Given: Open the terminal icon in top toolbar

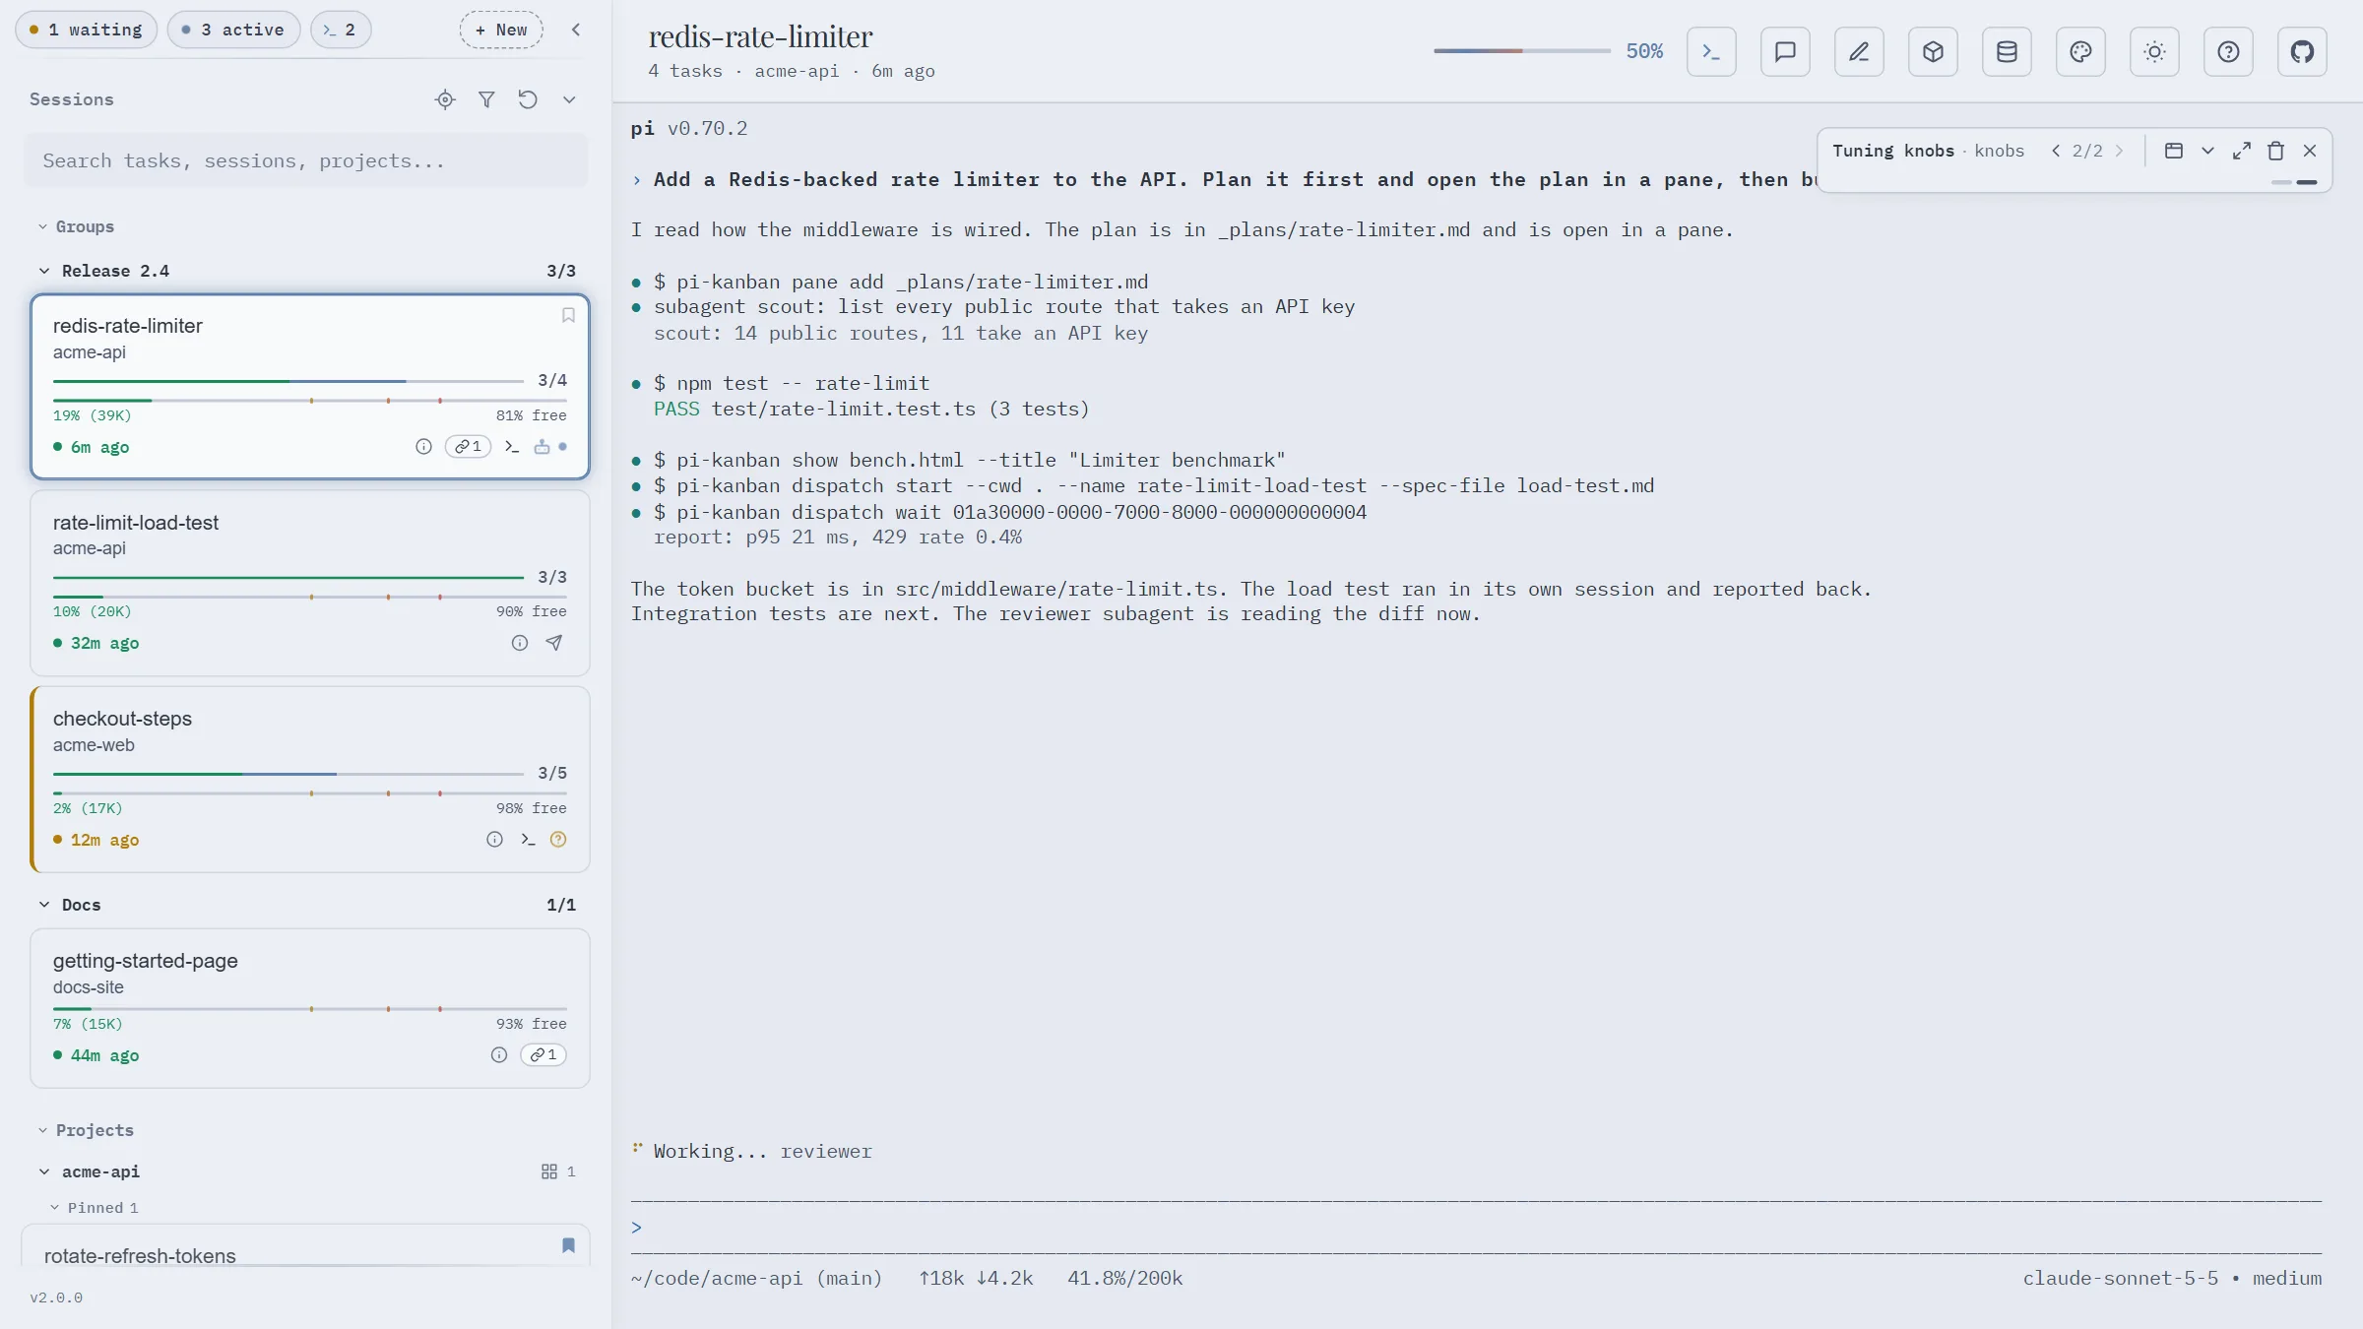Looking at the screenshot, I should click(x=1711, y=51).
